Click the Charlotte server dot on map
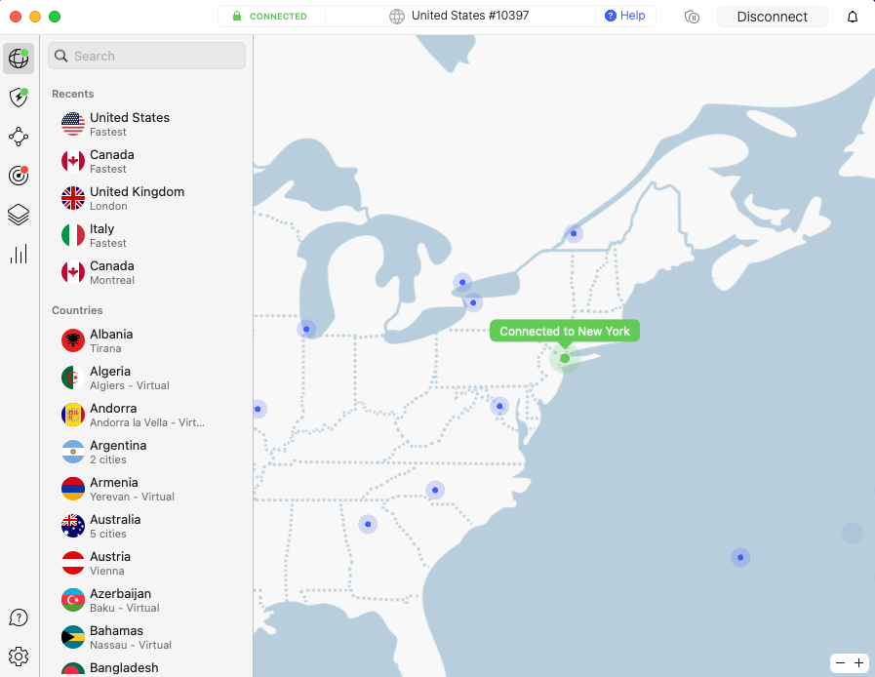This screenshot has height=677, width=875. [435, 490]
